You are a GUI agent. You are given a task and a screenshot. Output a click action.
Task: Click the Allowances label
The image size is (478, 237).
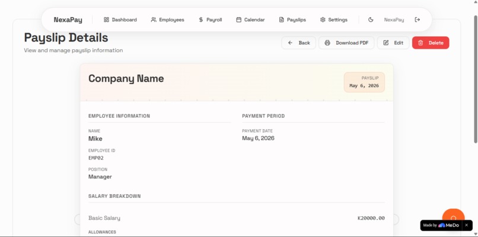coord(102,232)
